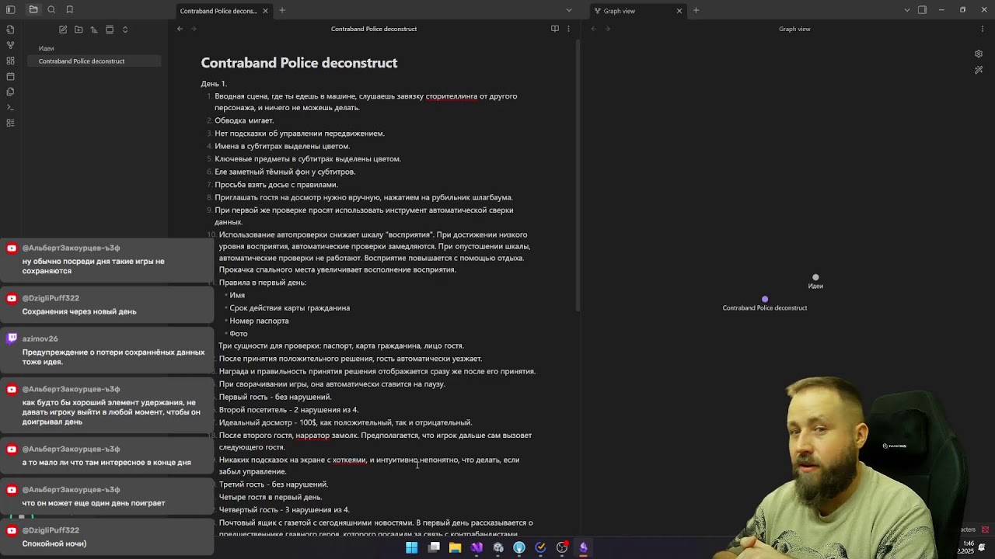995x559 pixels.
Task: Open Visual Studio from taskbar
Action: click(x=477, y=547)
